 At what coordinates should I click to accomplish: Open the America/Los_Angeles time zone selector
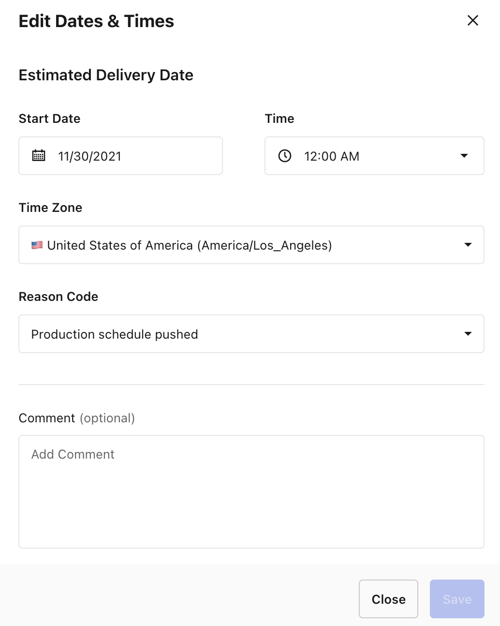[x=251, y=245]
